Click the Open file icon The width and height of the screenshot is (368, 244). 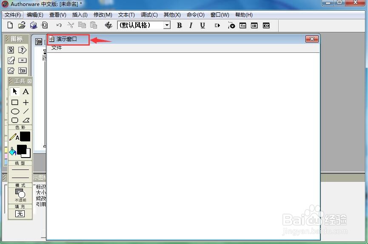22,25
